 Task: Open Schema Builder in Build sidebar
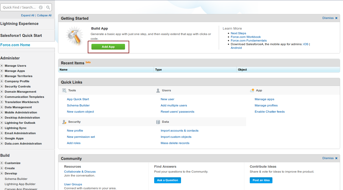click(16, 179)
